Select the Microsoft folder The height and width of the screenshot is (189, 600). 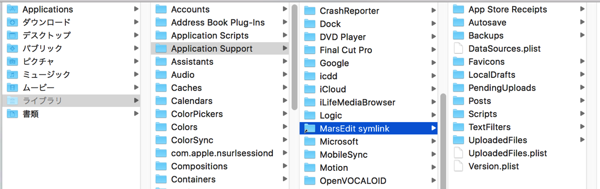coord(368,142)
